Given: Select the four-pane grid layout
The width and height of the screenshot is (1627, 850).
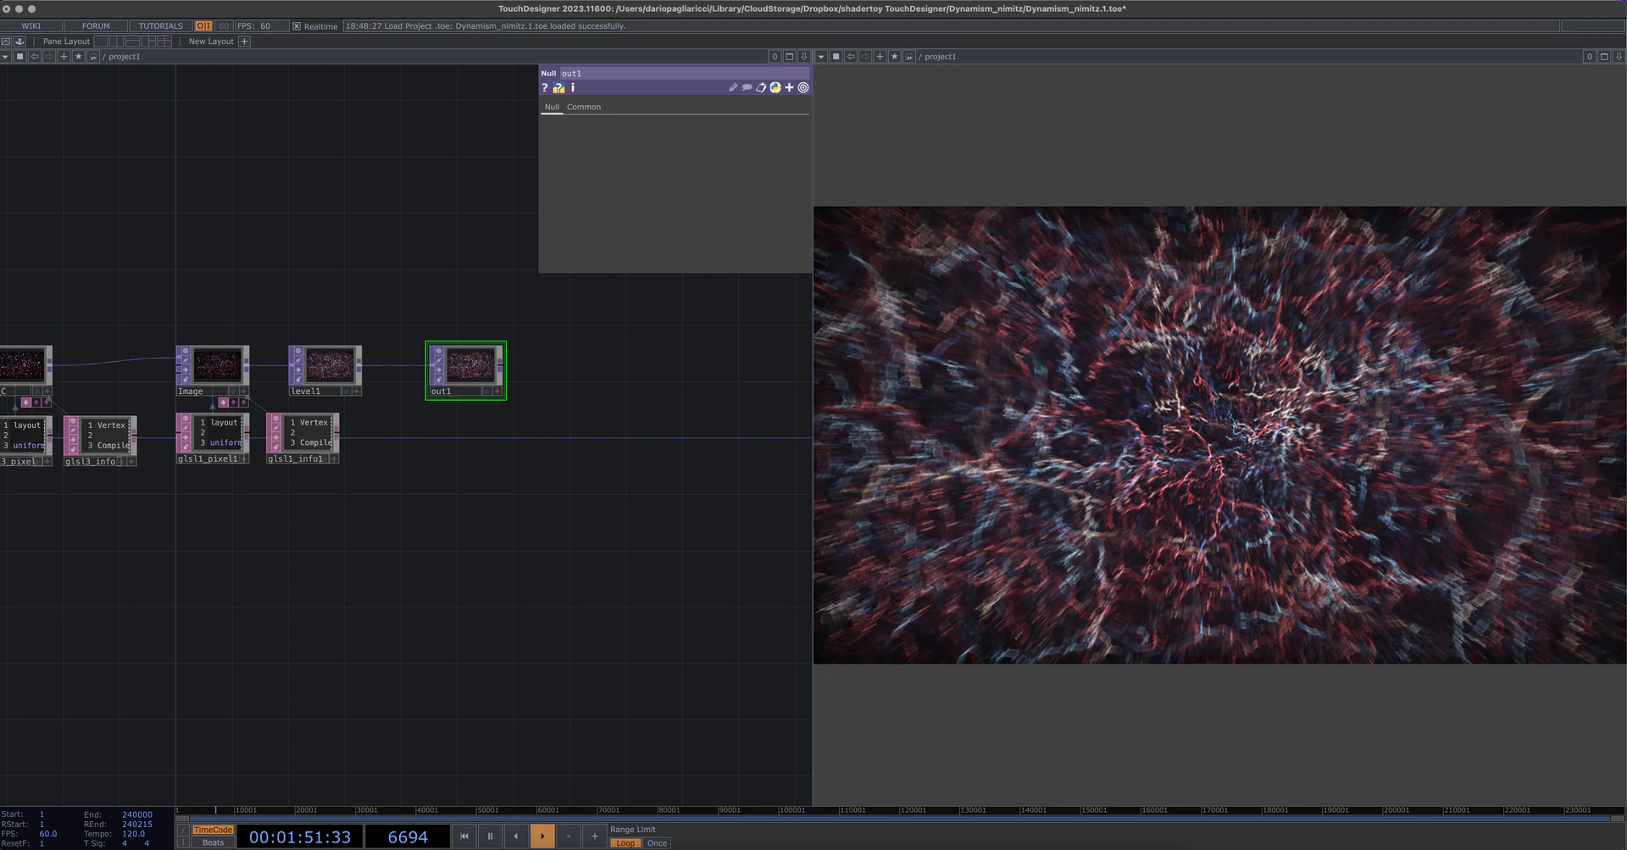Looking at the screenshot, I should point(164,41).
